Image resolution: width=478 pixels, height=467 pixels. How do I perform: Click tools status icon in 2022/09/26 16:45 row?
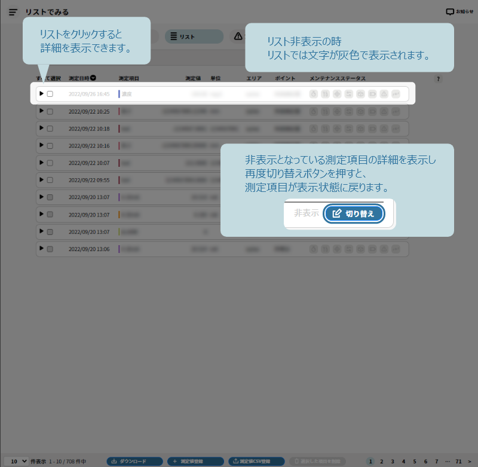point(325,94)
